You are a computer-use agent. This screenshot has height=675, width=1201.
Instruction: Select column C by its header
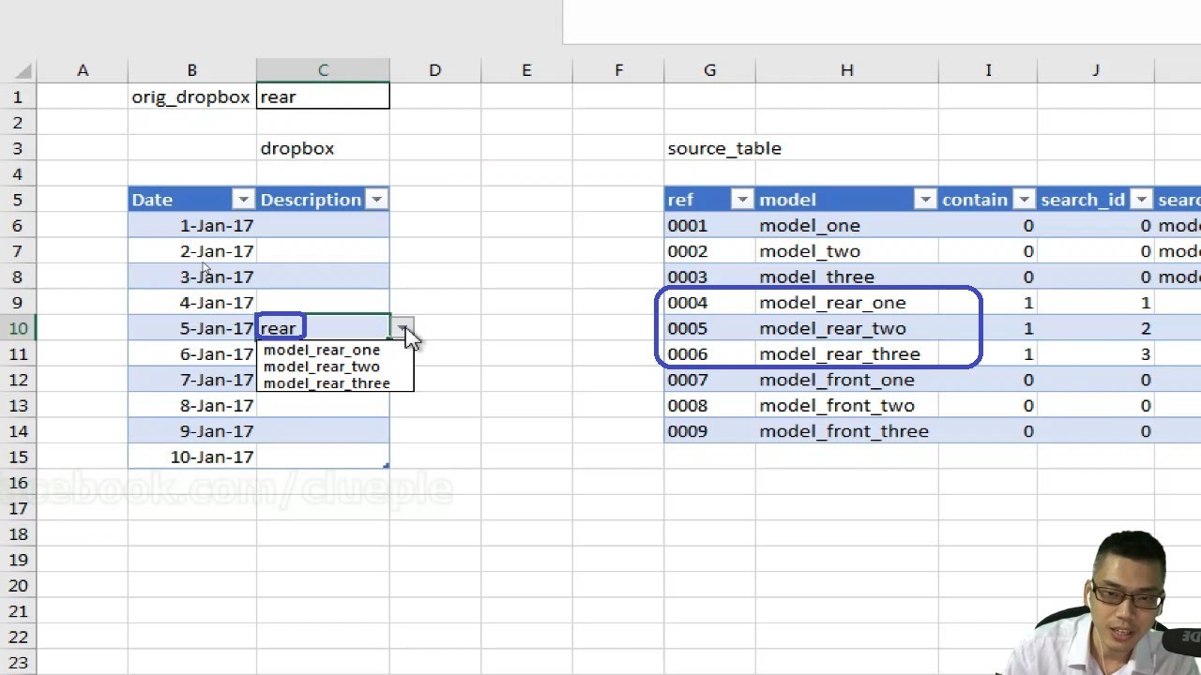323,70
